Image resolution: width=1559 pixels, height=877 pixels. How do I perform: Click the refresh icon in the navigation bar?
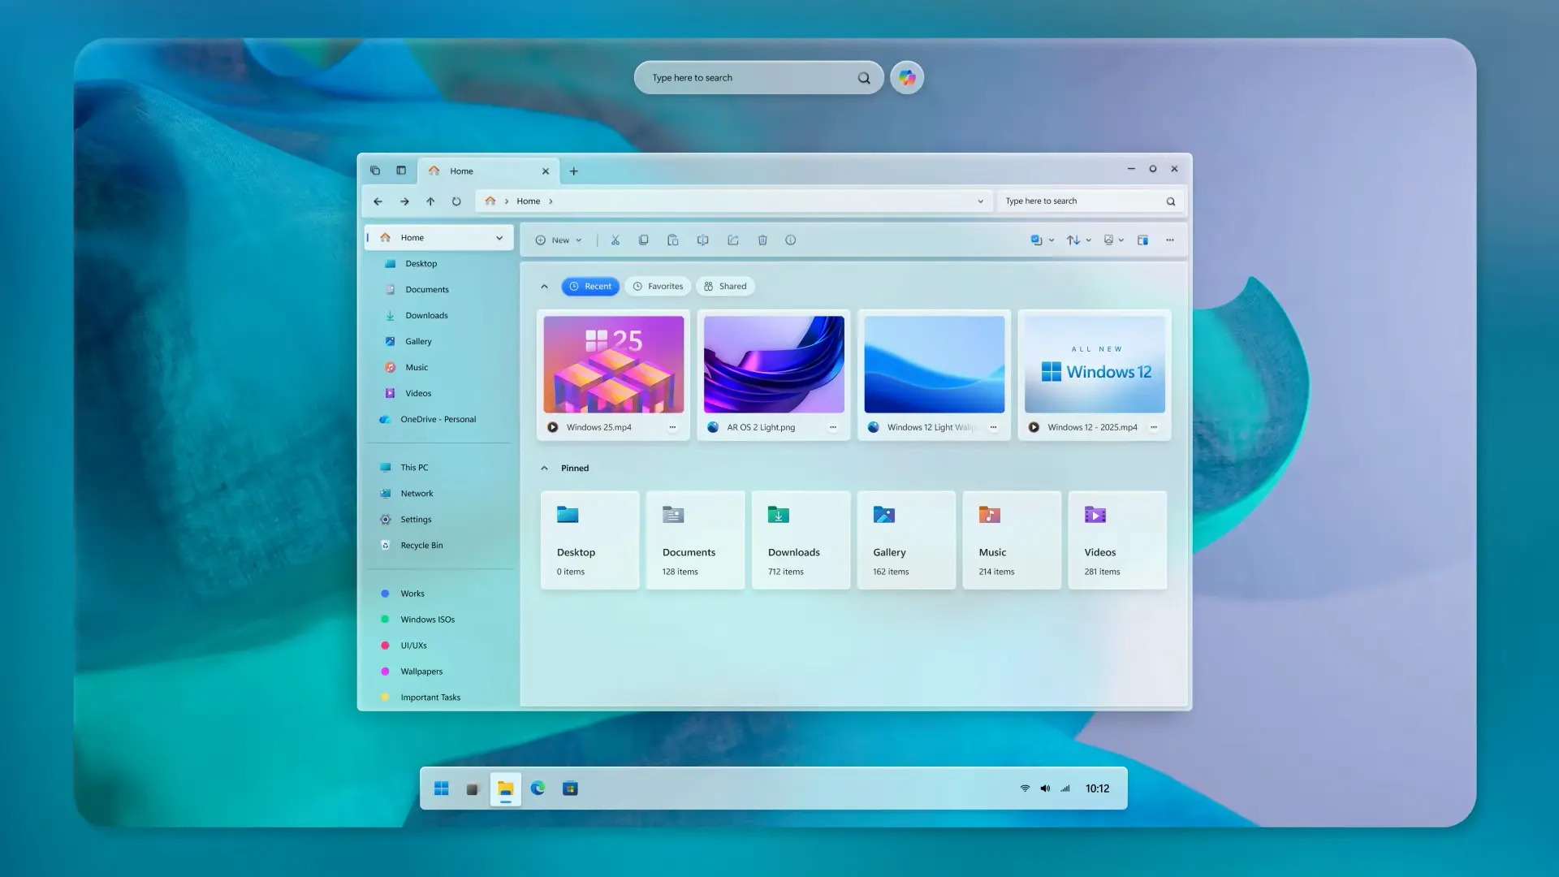point(457,201)
